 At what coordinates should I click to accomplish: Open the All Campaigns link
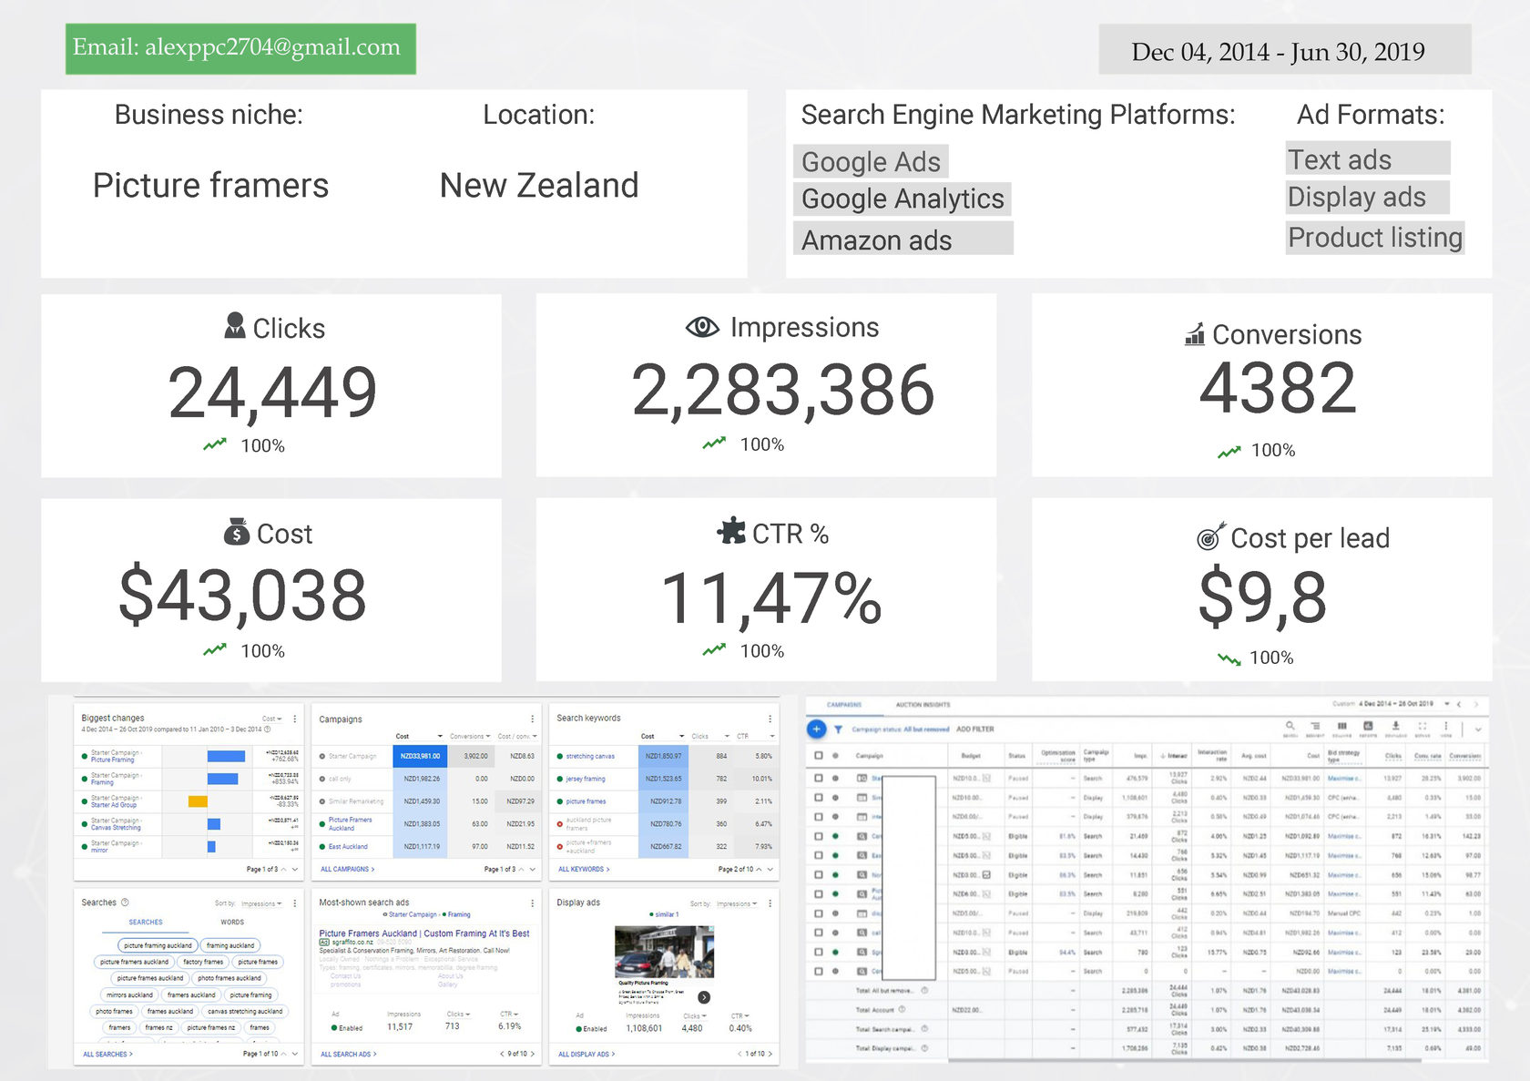coord(347,869)
